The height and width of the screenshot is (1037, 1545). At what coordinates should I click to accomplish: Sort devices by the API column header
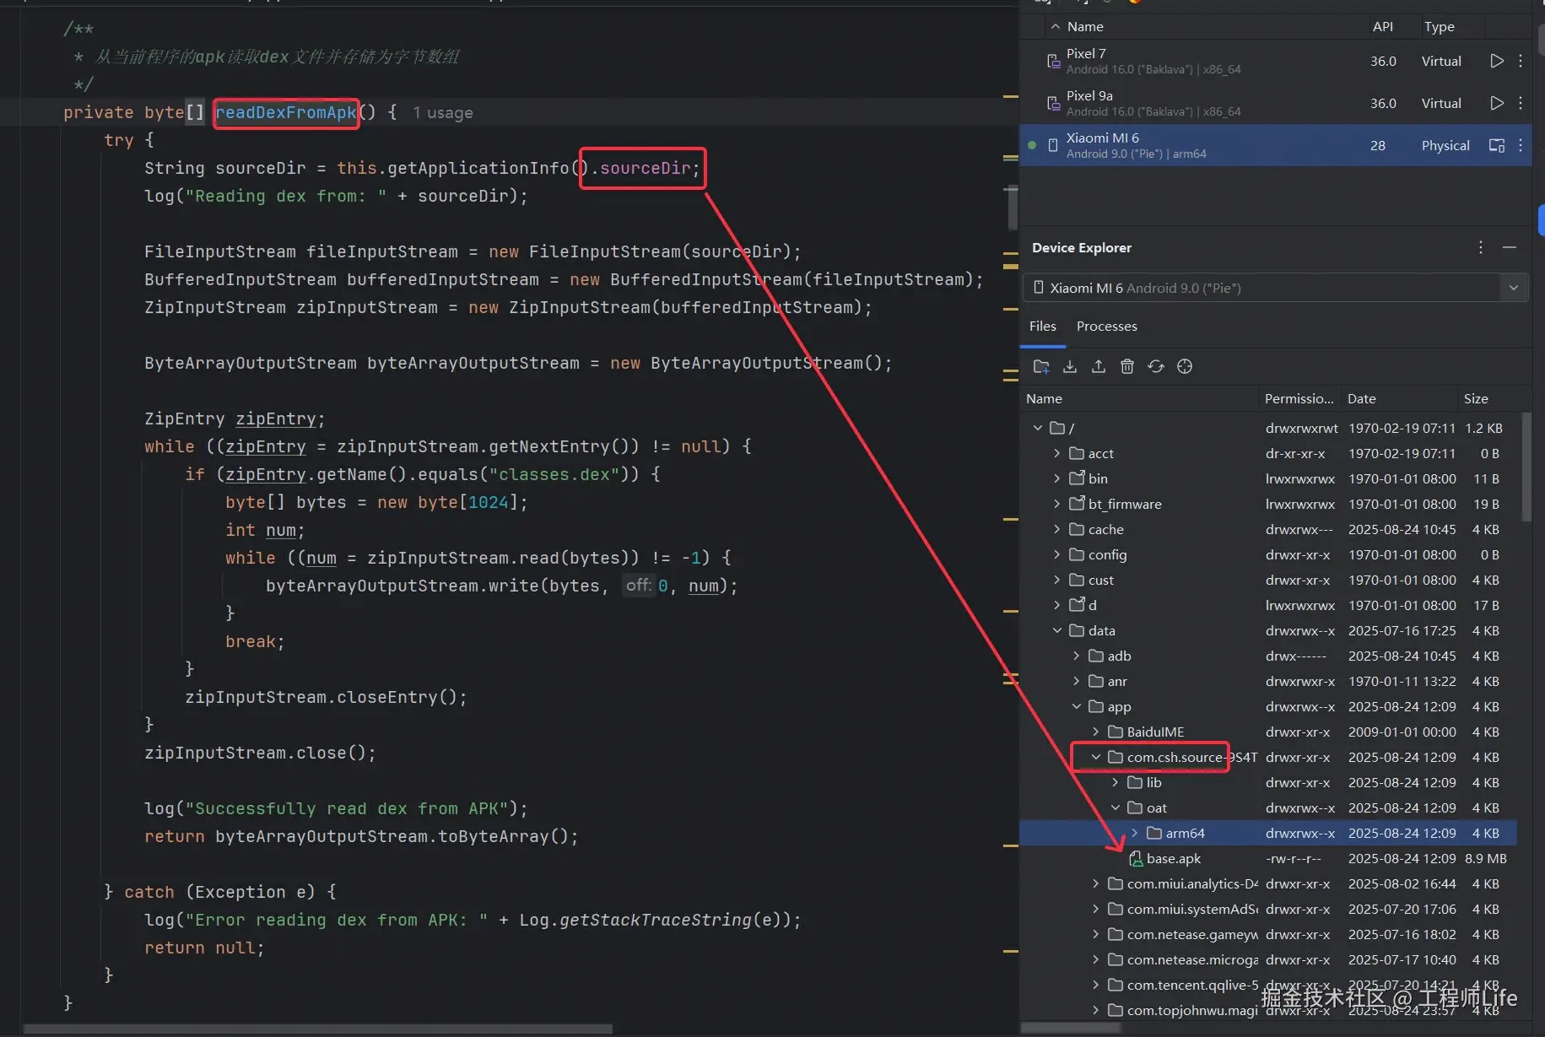[x=1383, y=27]
